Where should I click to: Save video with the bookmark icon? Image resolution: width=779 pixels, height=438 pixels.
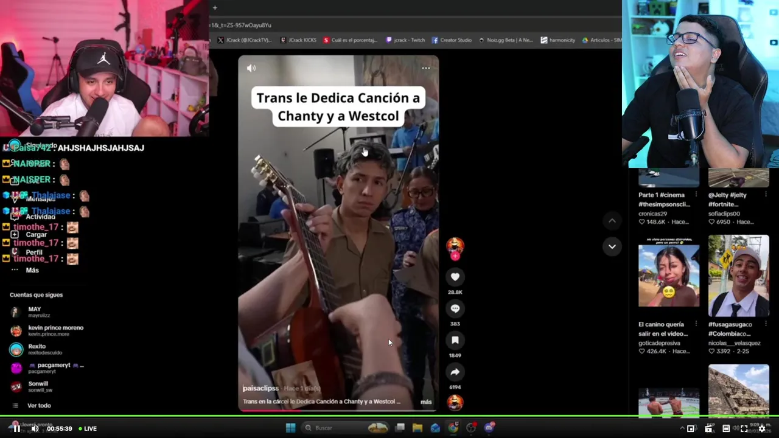[x=455, y=340]
